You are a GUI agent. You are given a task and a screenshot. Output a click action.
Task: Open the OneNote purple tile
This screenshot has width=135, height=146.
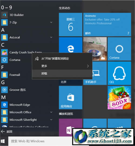tap(66, 127)
